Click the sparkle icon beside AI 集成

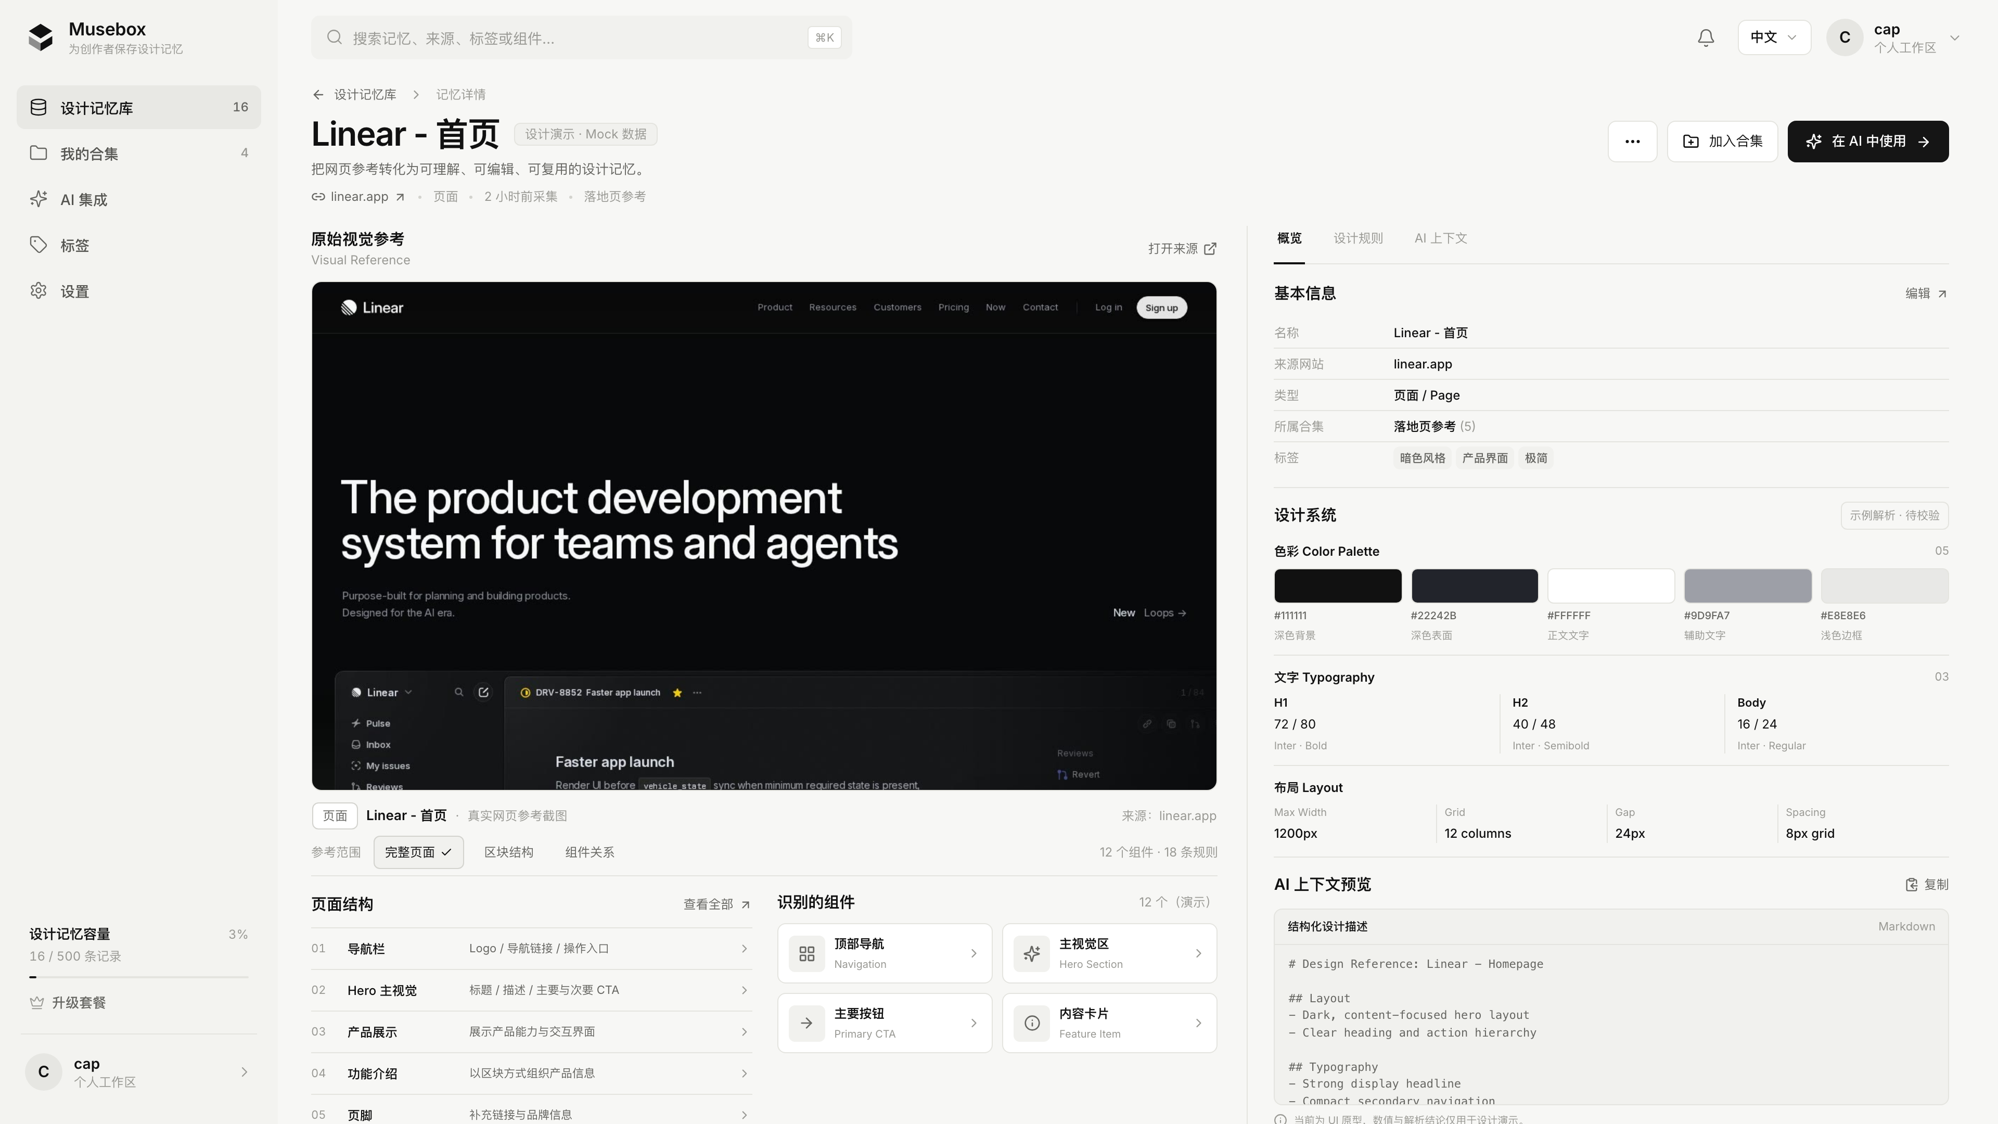click(39, 199)
